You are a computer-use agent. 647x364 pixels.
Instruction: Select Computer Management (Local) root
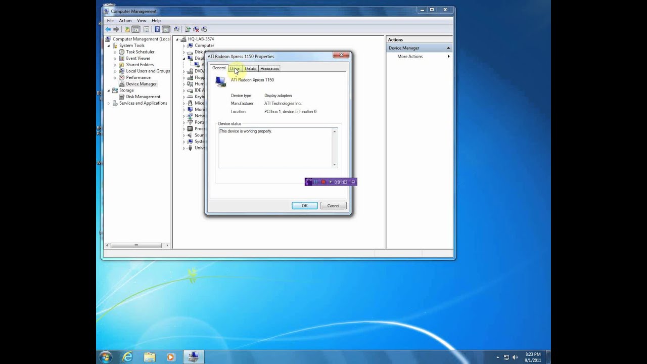point(142,39)
